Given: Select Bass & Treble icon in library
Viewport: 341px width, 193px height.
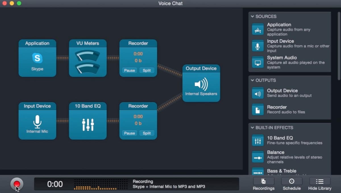Looking at the screenshot, I should [x=258, y=171].
